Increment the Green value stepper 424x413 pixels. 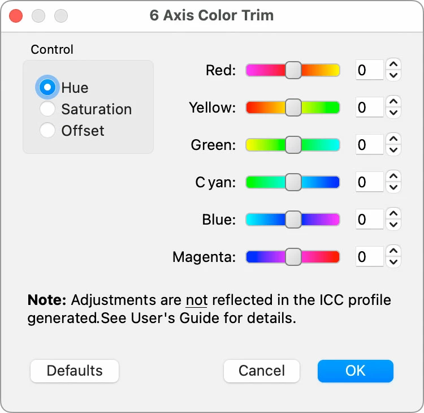point(394,139)
